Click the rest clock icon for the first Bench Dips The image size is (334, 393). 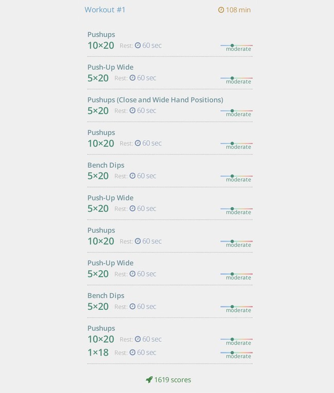133,176
